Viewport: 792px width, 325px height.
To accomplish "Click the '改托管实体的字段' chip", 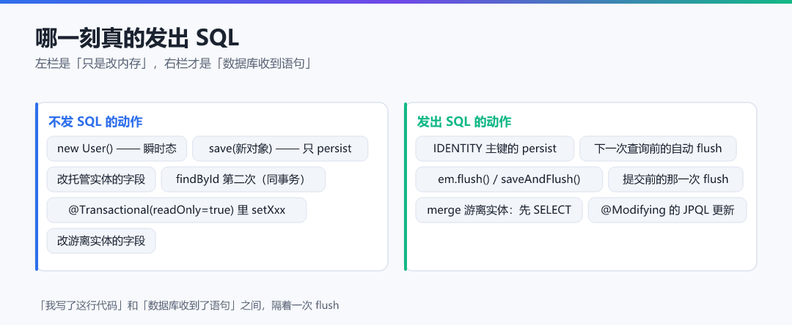I will pos(101,179).
